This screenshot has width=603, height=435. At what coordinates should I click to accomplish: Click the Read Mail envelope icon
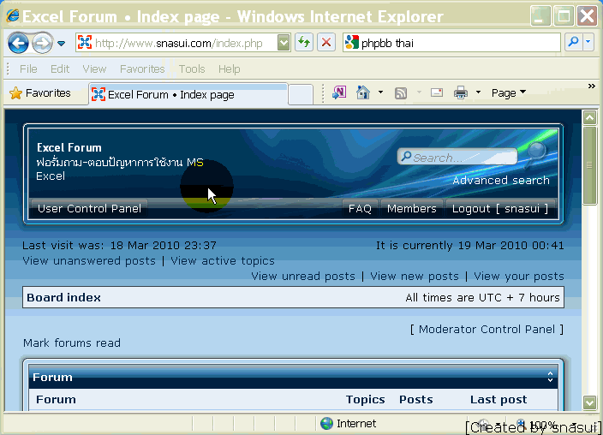click(x=437, y=92)
